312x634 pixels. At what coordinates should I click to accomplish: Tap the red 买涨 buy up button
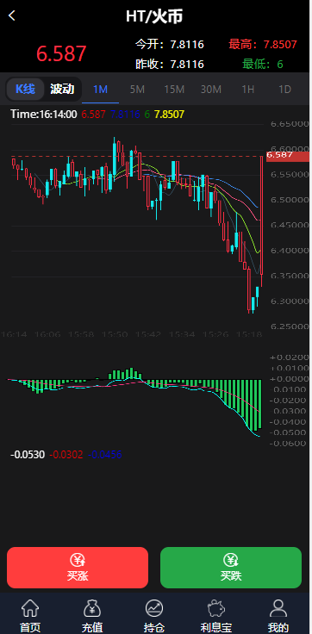pos(78,568)
